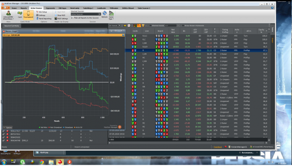This screenshot has width=292, height=166.
Task: Open HUD Settings
Action: click(61, 19)
